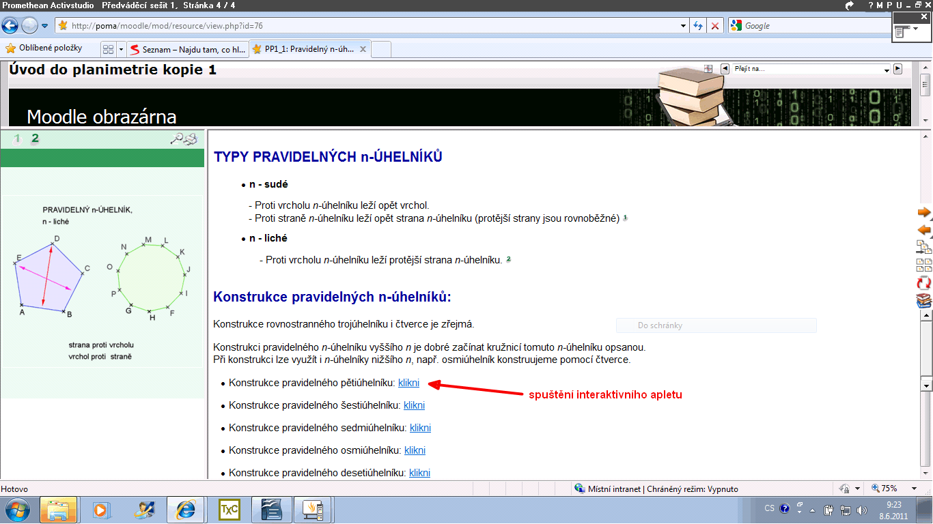Click the orange next page arrow in Activstudio
The height and width of the screenshot is (524, 933).
pos(924,213)
